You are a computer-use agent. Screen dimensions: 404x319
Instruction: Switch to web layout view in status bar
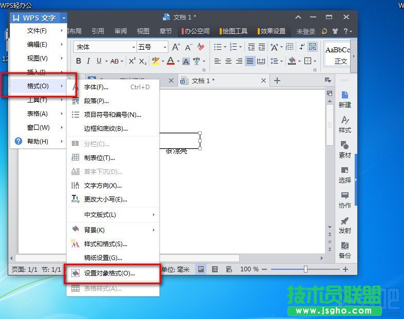(229, 269)
